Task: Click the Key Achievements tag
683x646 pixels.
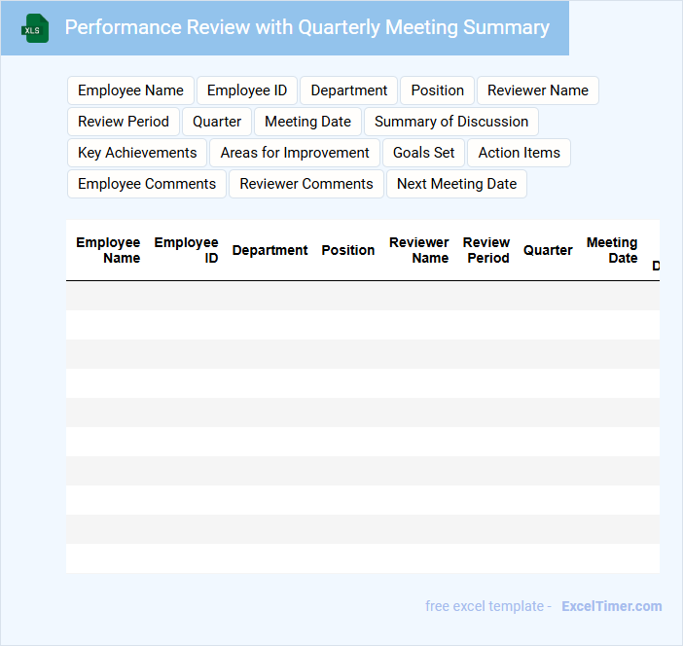Action: click(x=137, y=153)
